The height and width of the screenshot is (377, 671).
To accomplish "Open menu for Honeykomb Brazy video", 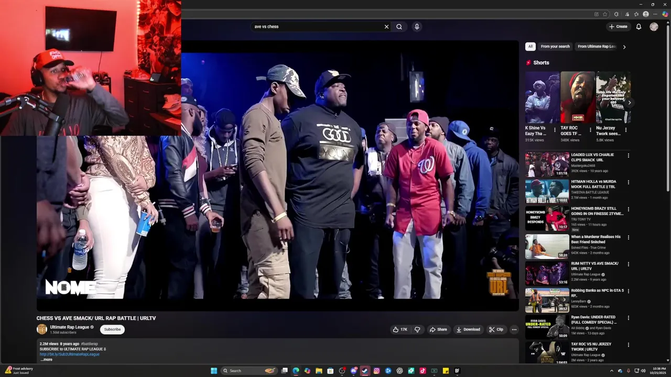I will tap(628, 209).
